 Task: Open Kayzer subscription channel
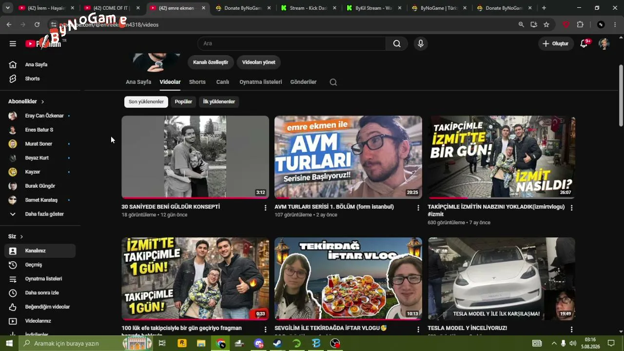pyautogui.click(x=40, y=172)
